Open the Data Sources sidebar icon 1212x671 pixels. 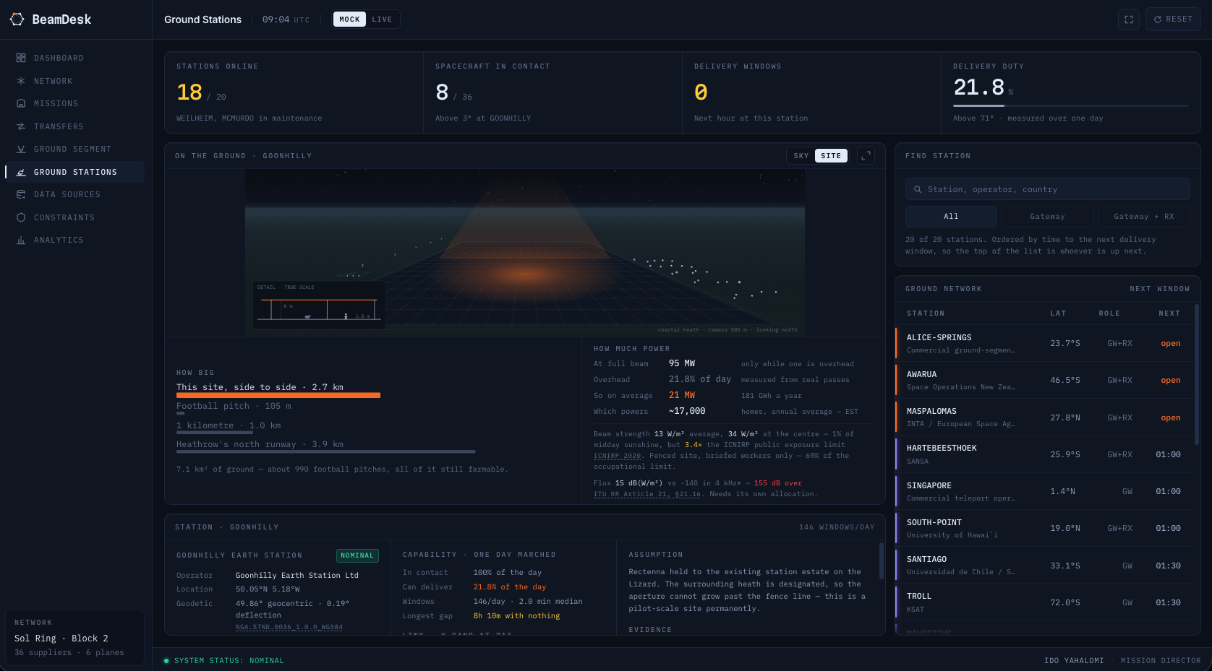(x=21, y=194)
